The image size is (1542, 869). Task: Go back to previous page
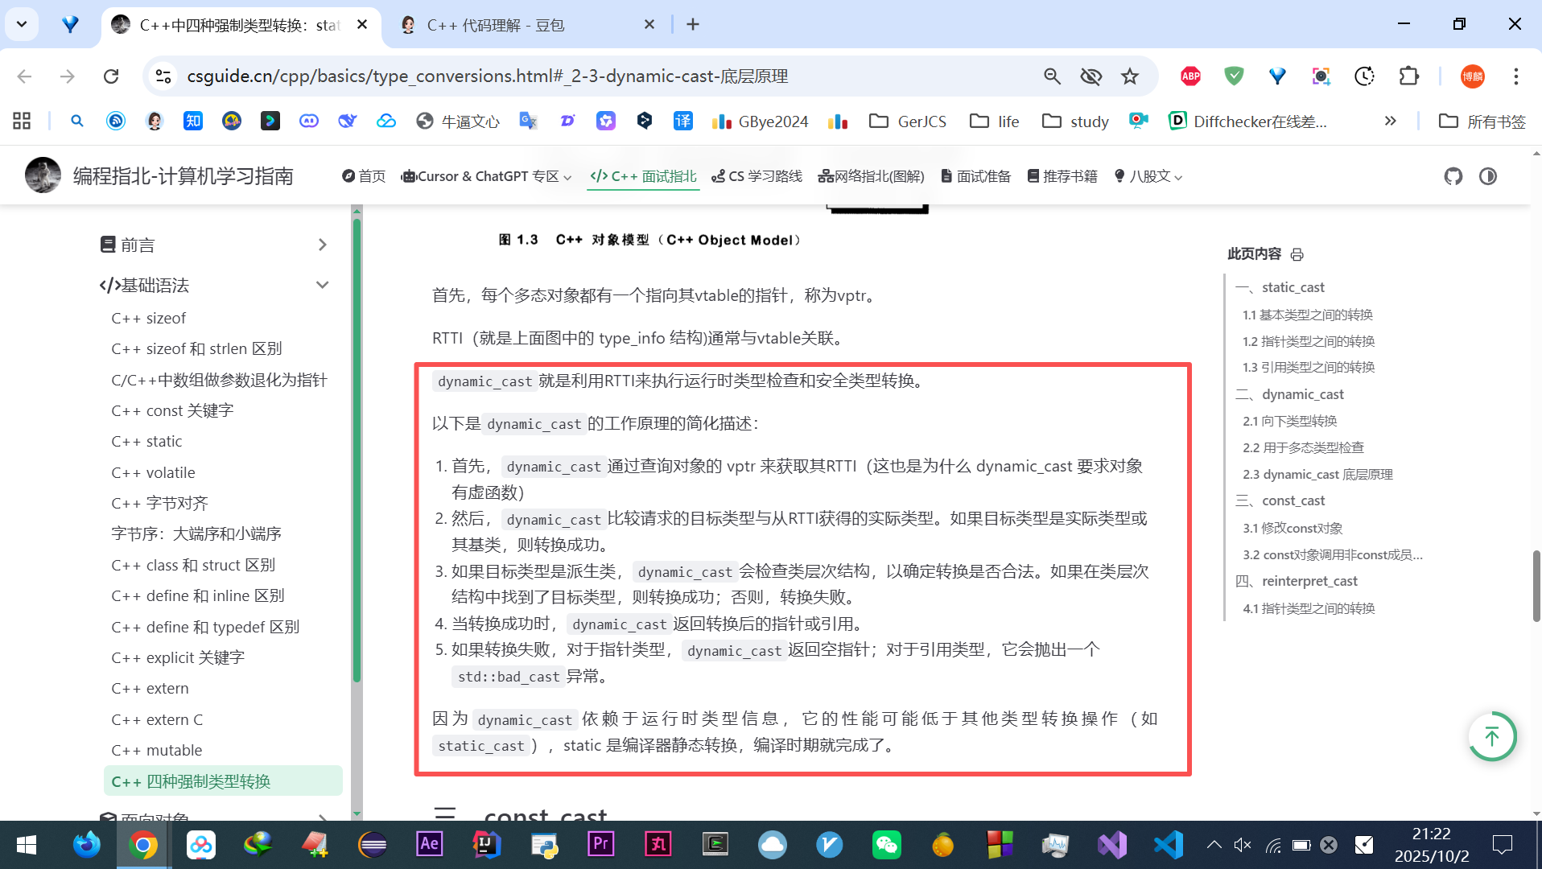pos(25,76)
